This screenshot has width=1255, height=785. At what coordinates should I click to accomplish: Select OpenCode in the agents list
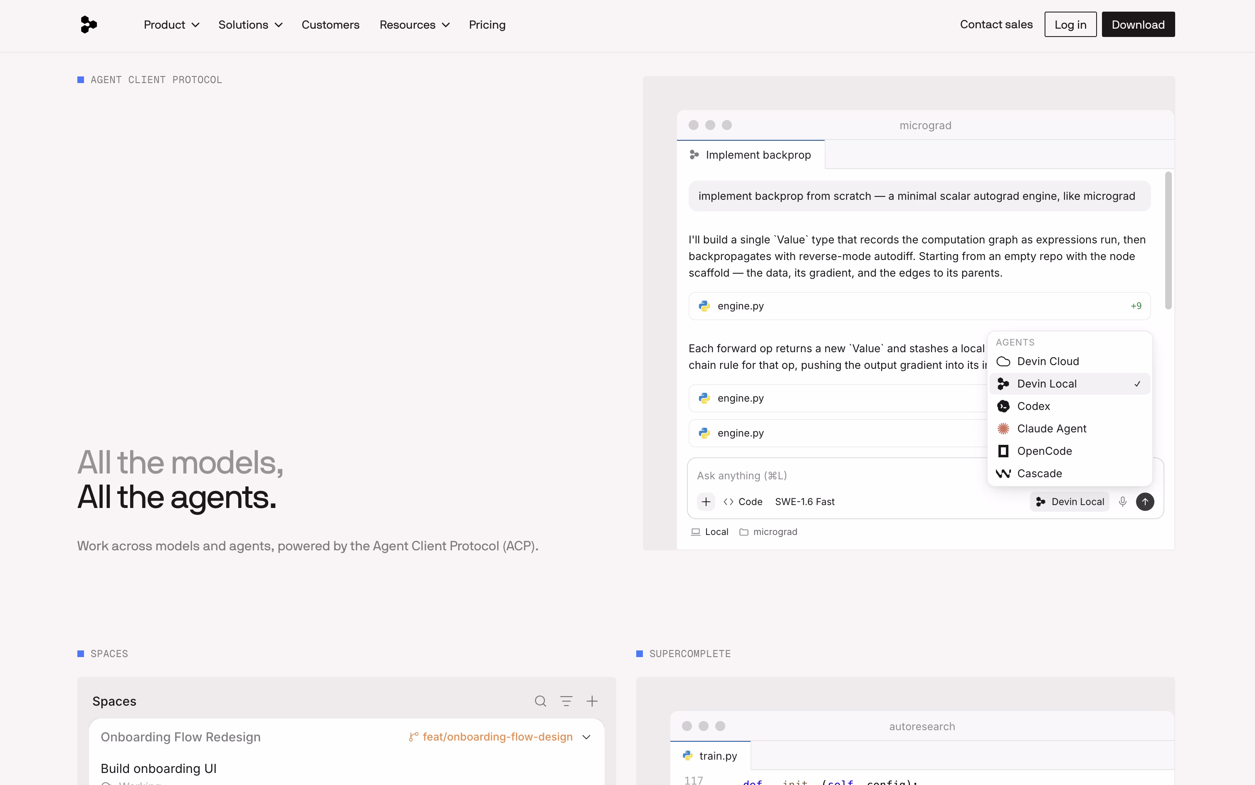click(1070, 451)
